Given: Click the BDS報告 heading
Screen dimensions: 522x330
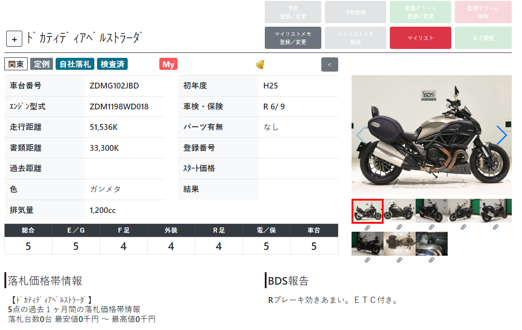Looking at the screenshot, I should 288,281.
